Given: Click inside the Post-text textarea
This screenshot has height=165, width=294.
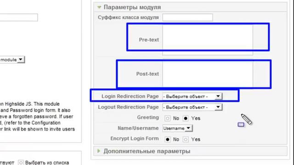Looking at the screenshot, I should tap(208, 73).
